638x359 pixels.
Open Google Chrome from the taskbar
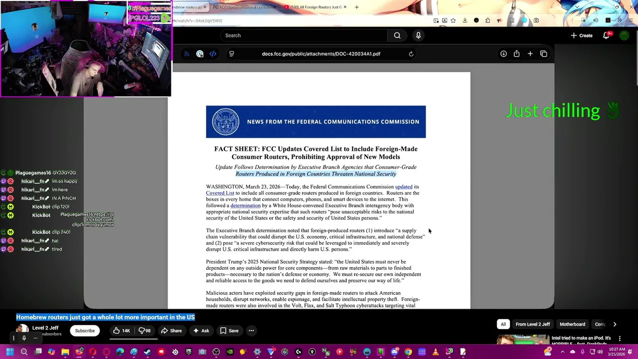[x=408, y=352]
